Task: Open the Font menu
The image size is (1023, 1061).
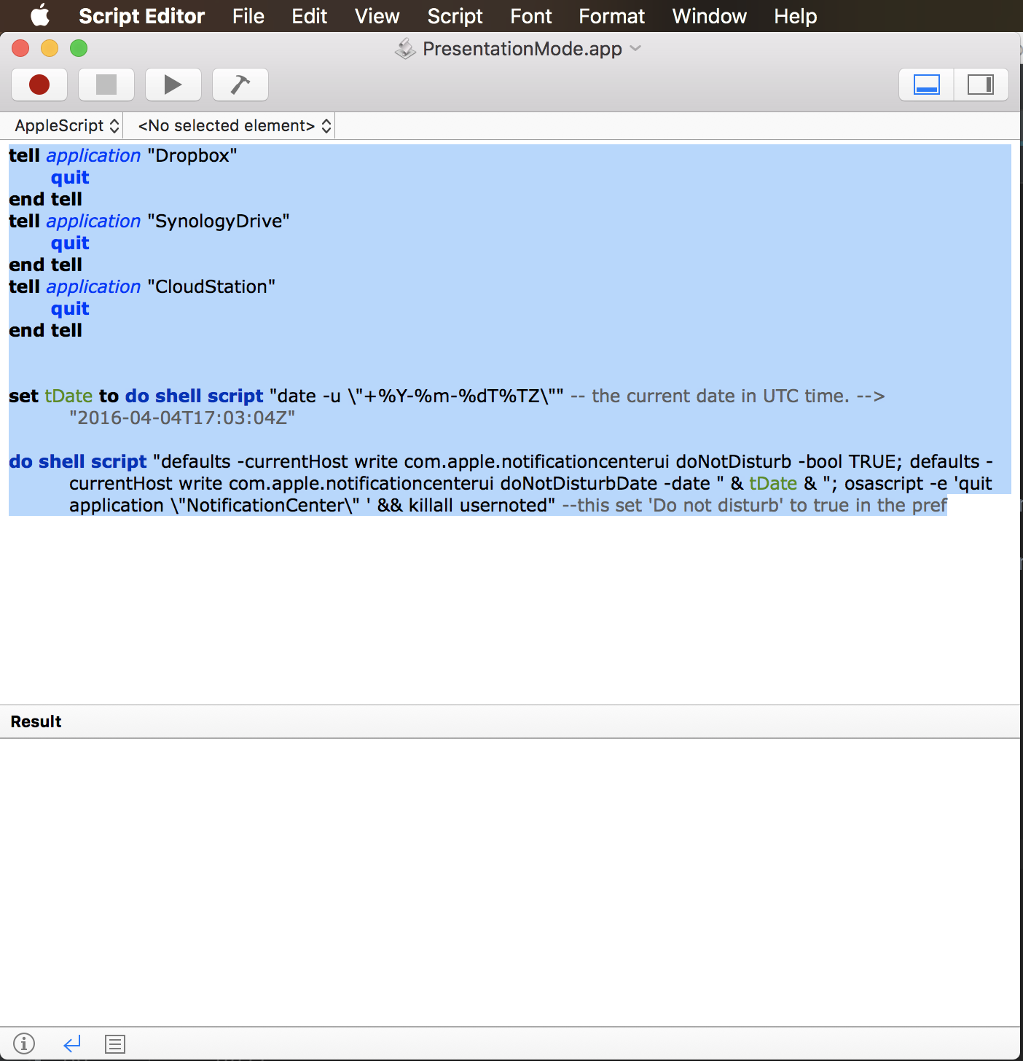Action: pyautogui.click(x=531, y=16)
